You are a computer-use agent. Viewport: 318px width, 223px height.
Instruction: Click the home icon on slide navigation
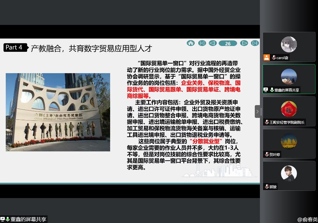click(x=191, y=43)
